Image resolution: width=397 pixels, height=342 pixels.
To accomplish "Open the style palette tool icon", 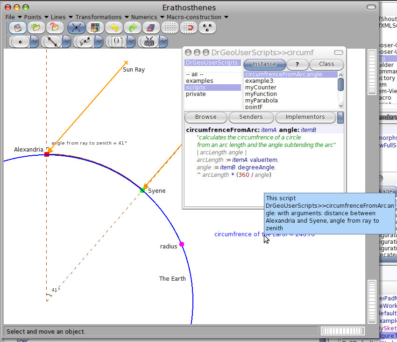I will click(x=95, y=28).
